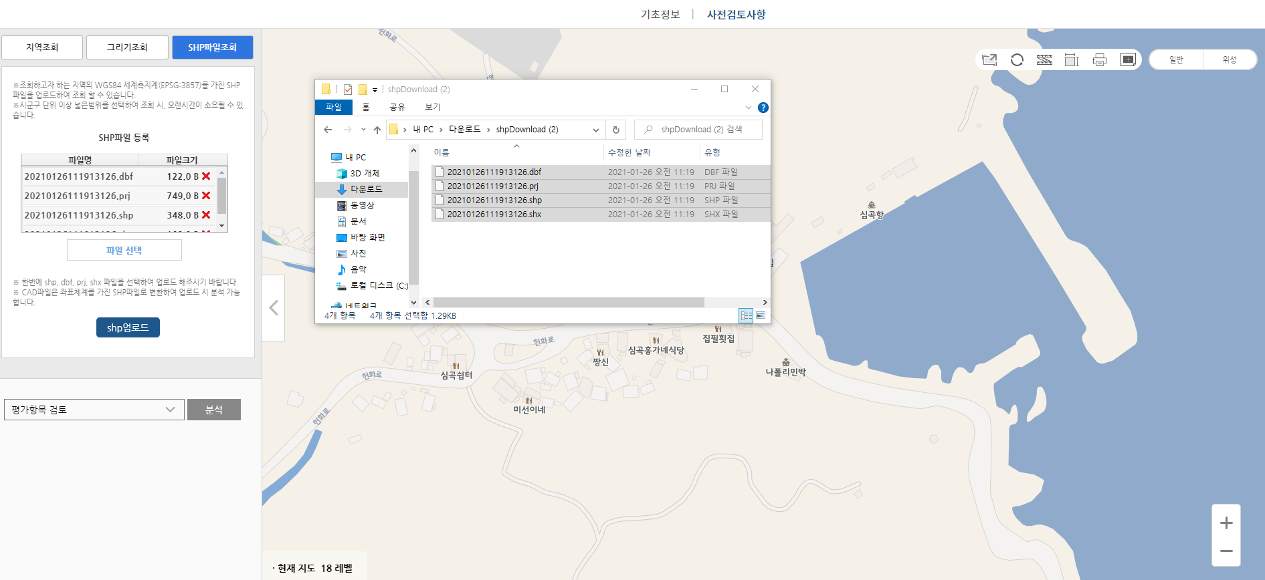The height and width of the screenshot is (580, 1265).
Task: Switch to the 지역조회 tab
Action: tap(42, 47)
